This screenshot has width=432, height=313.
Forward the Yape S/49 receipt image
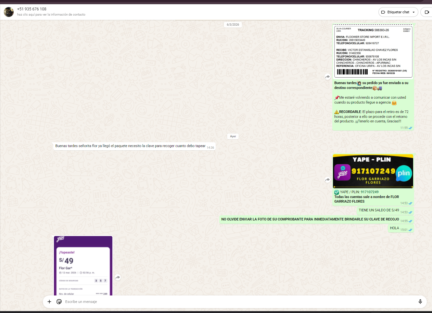point(118,277)
